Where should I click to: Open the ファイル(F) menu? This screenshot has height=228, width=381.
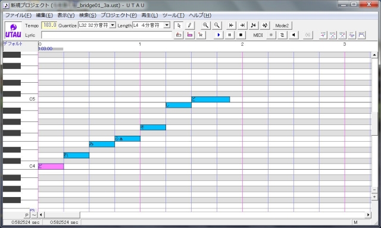(18, 15)
